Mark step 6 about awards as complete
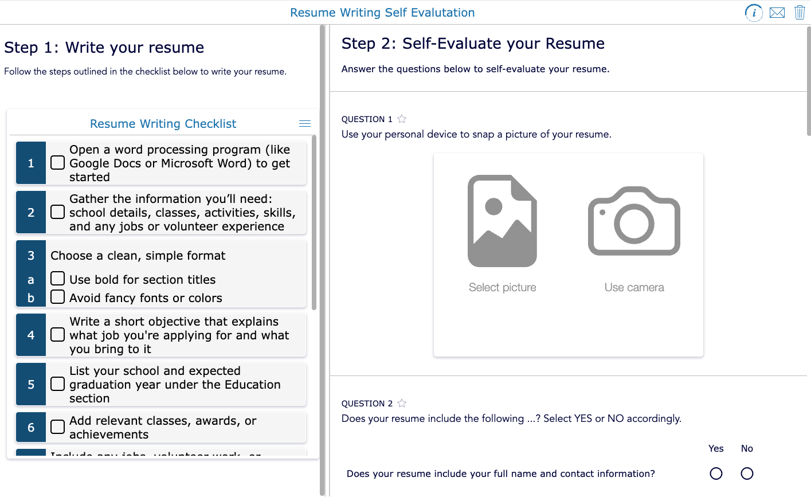 [x=57, y=426]
